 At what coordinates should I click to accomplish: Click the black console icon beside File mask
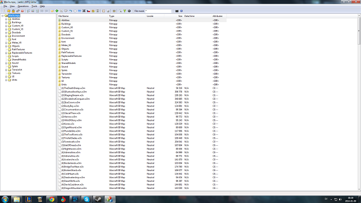[x=177, y=11]
